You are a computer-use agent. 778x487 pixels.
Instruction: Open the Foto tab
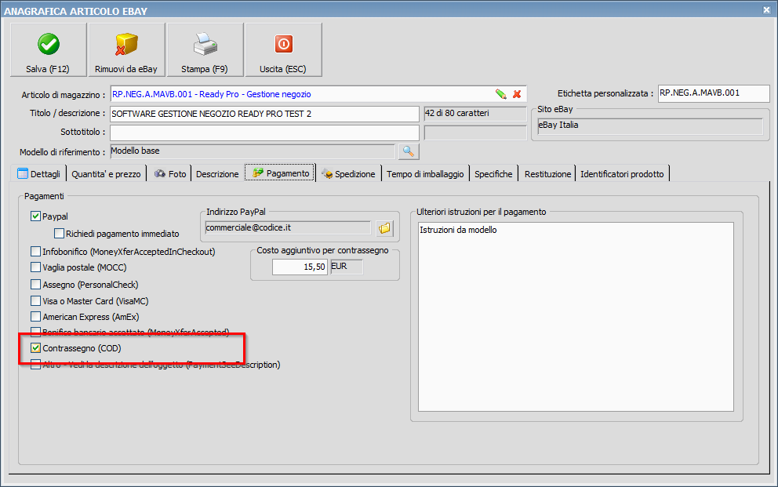[x=169, y=173]
